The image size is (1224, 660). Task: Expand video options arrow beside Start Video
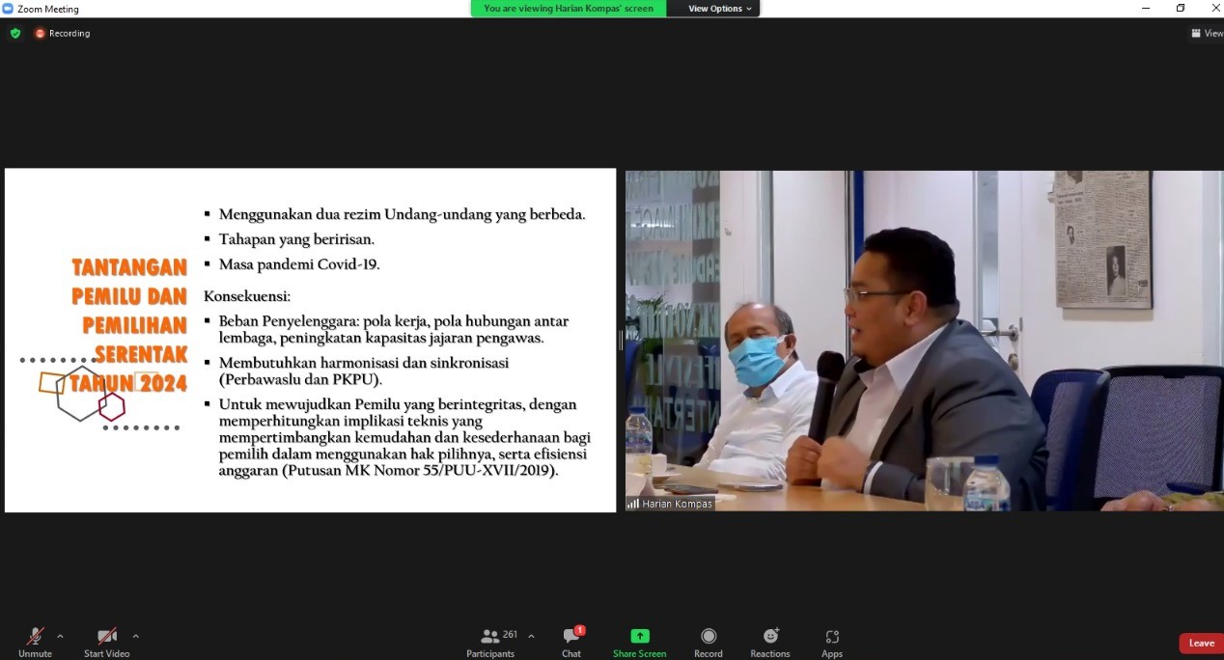135,636
